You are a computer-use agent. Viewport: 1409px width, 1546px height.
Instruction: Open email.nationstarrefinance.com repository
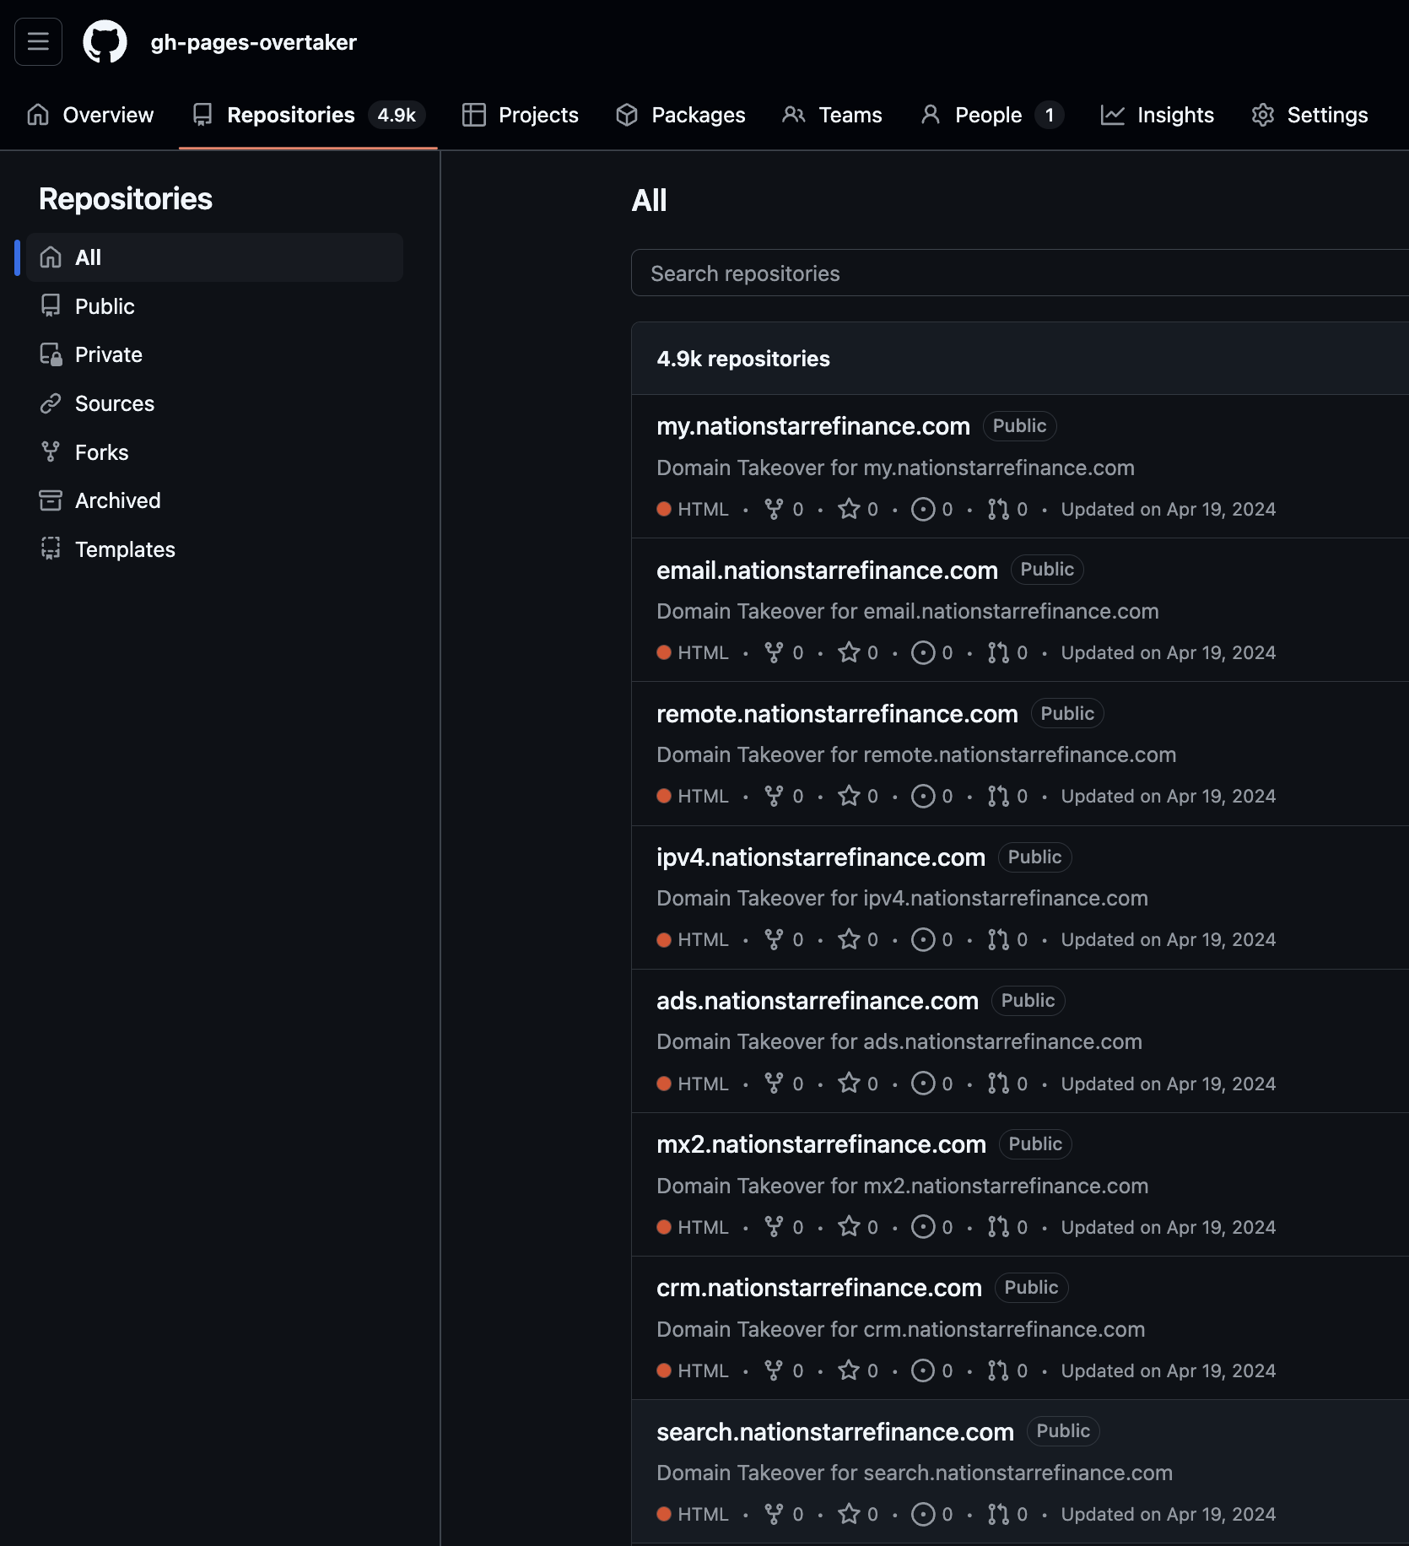(827, 570)
